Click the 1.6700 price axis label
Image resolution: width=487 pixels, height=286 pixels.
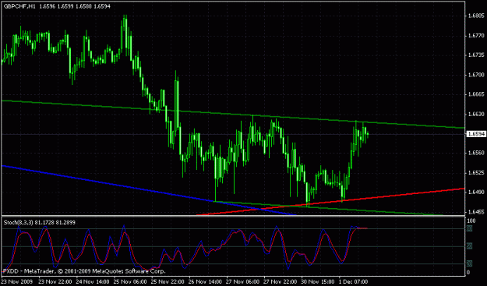pos(476,75)
